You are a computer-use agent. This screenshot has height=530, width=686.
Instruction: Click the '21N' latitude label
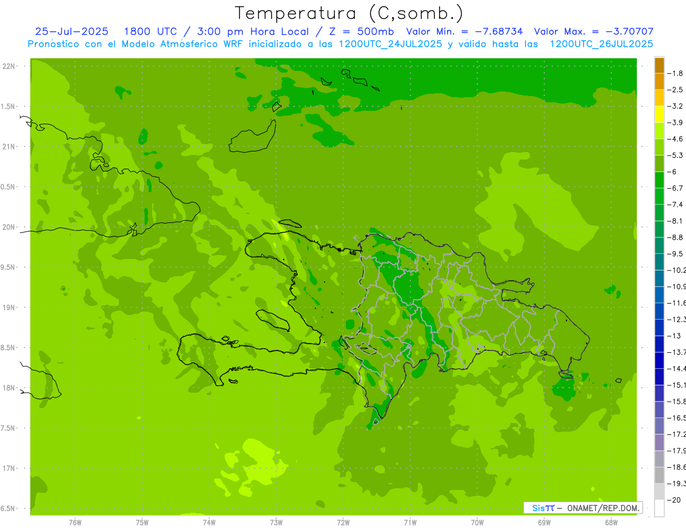click(x=9, y=146)
